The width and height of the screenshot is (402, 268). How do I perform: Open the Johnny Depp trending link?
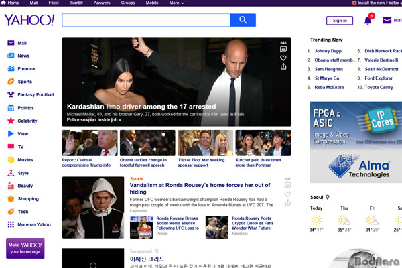coord(328,51)
